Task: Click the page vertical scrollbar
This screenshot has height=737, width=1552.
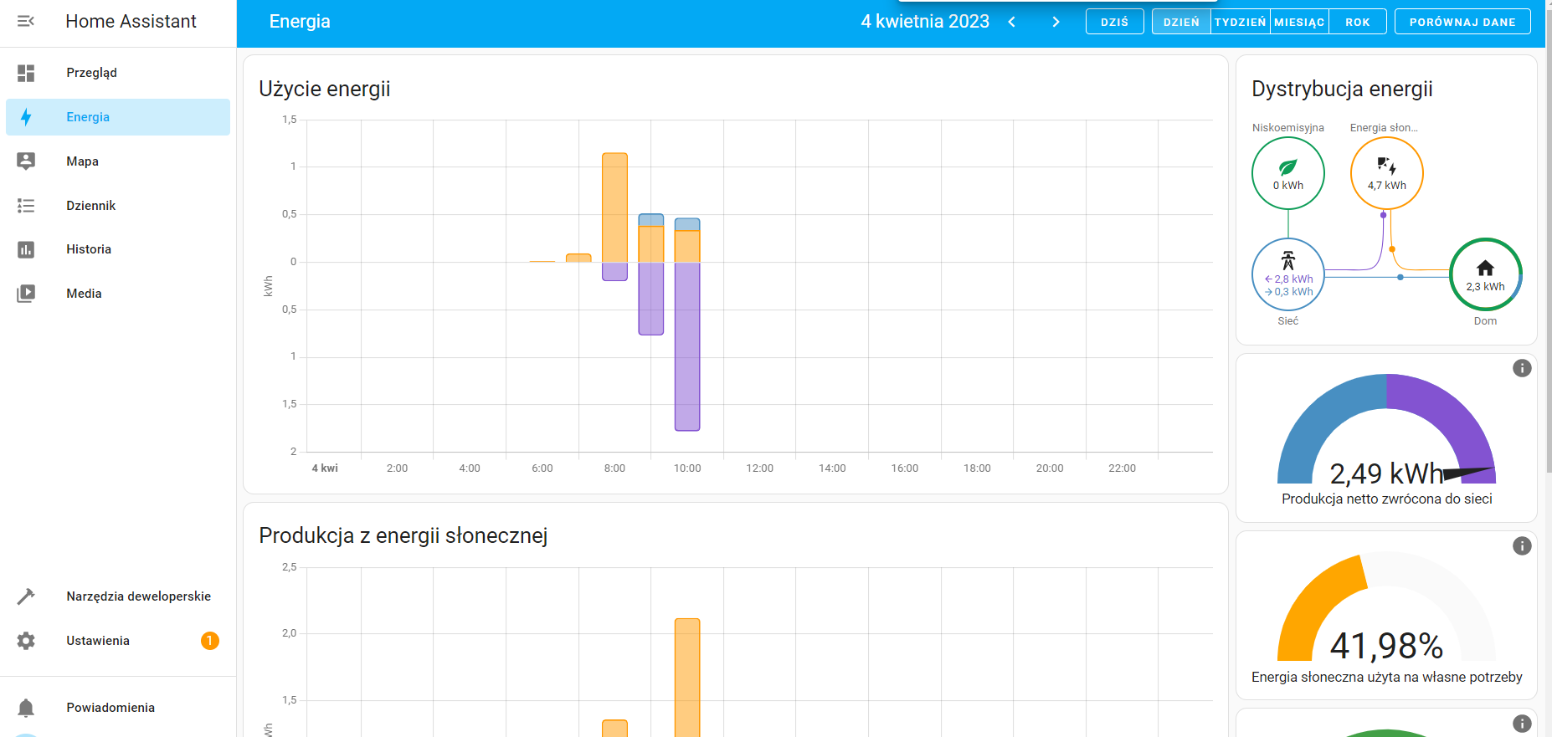Action: click(x=1547, y=243)
